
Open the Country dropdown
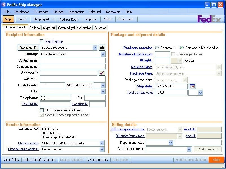coord(102,54)
